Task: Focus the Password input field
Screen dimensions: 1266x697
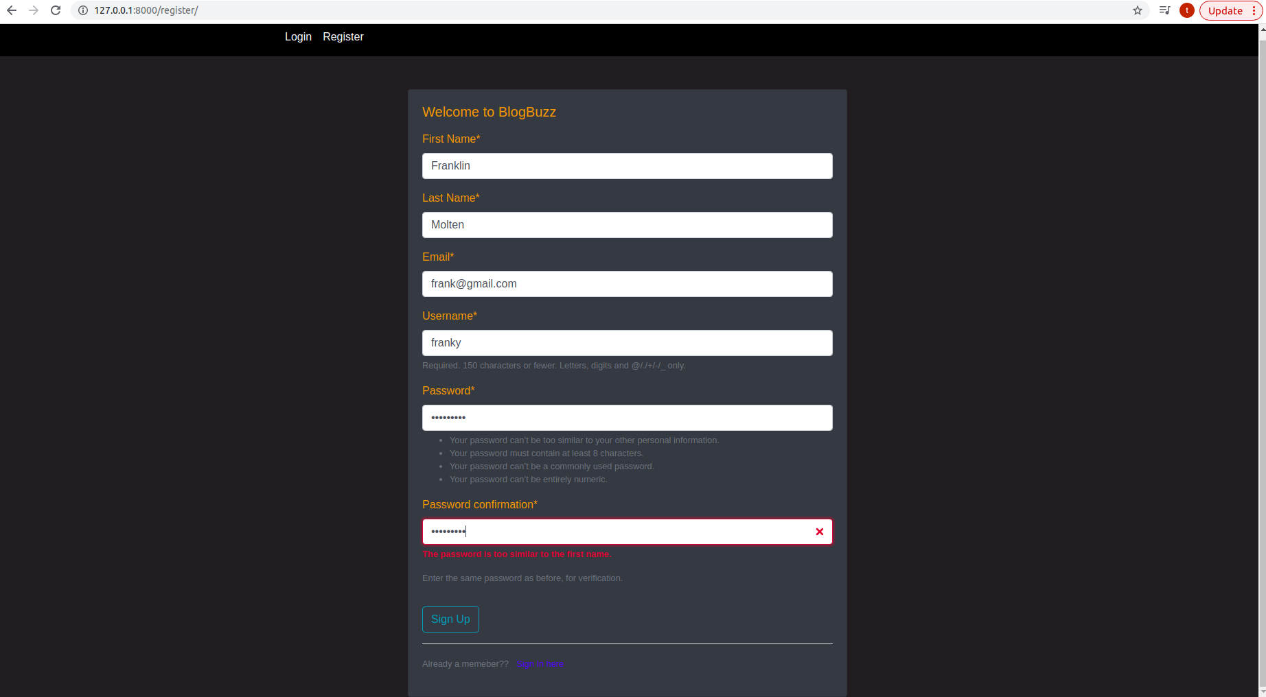Action: coord(627,417)
